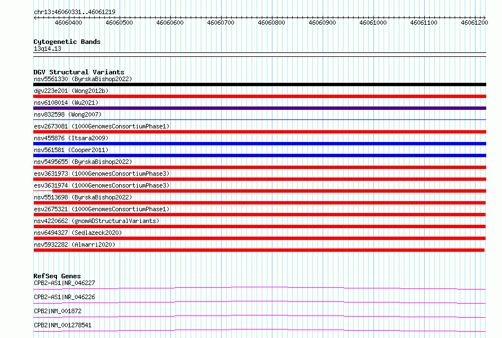Click the red nsv5932282 variant bar
This screenshot has height=338, width=502.
259,250
